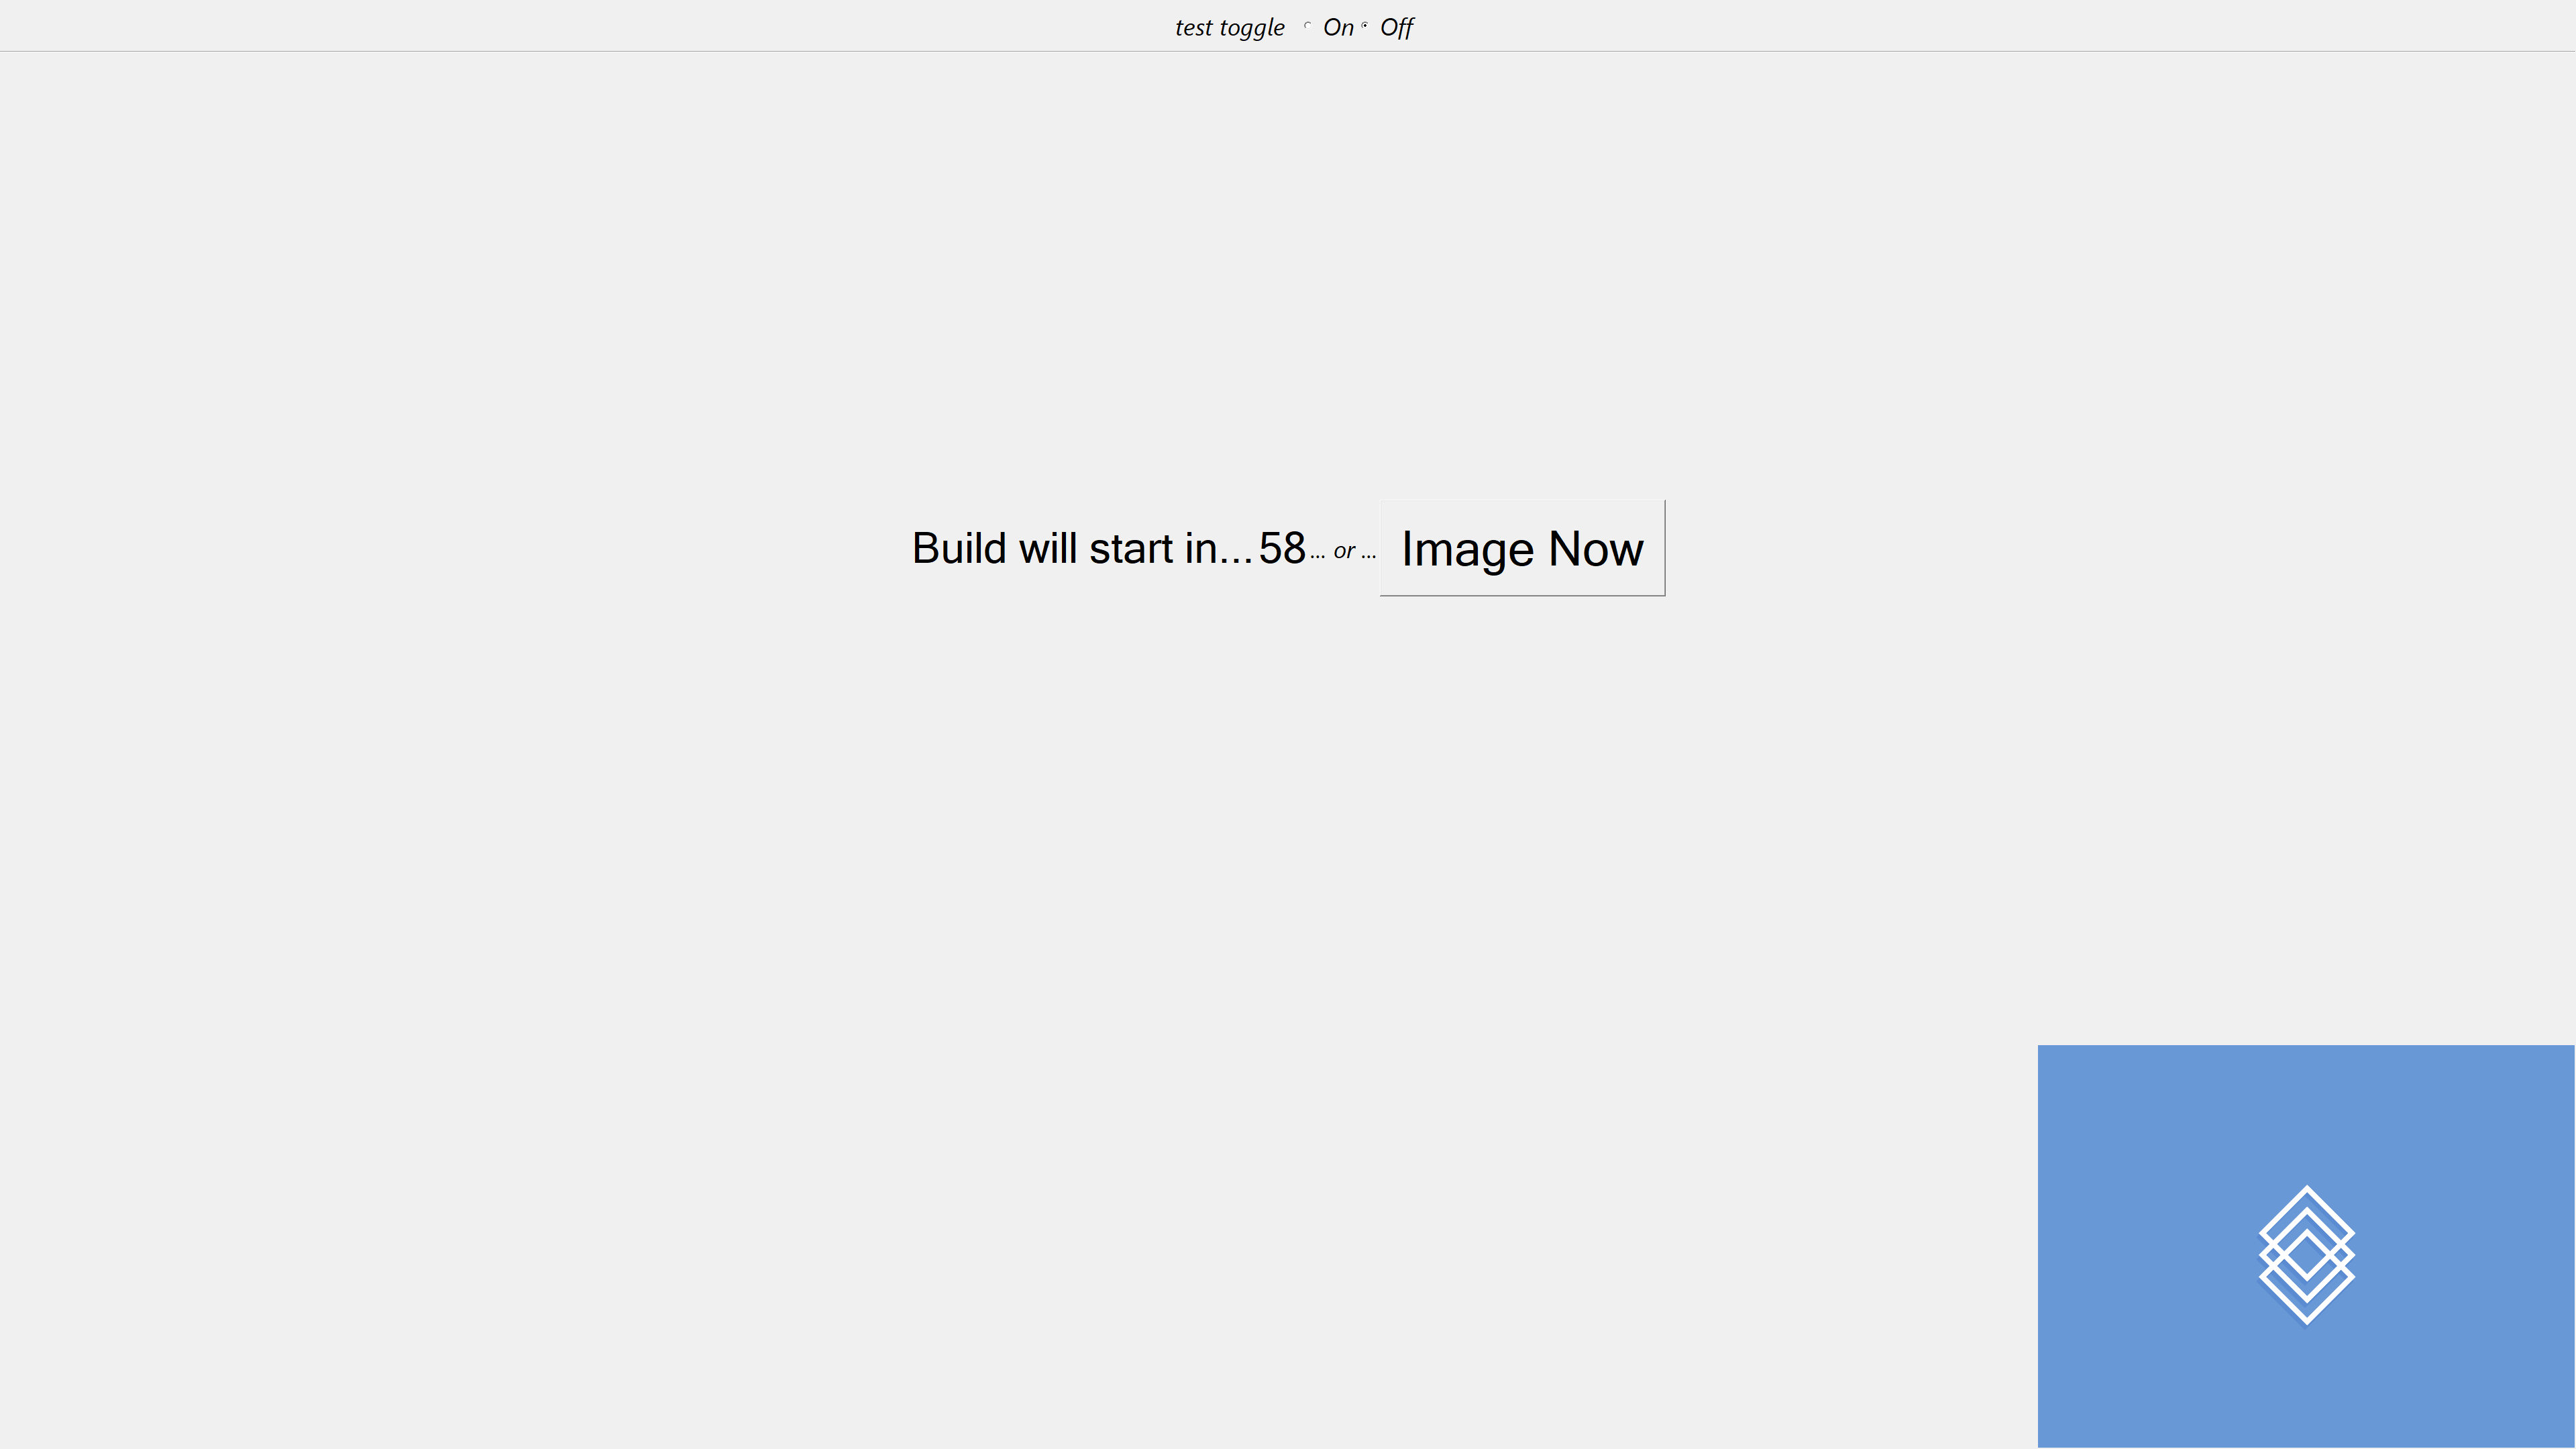Select the On radio button
Screen dimensions: 2576x1449
click(x=1307, y=26)
